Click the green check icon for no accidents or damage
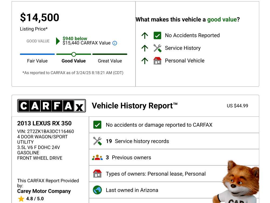This screenshot has height=203, width=270. click(x=97, y=125)
